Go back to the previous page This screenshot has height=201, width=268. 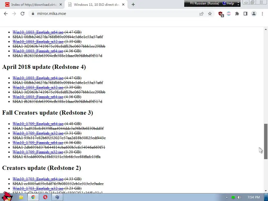[x=6, y=14]
